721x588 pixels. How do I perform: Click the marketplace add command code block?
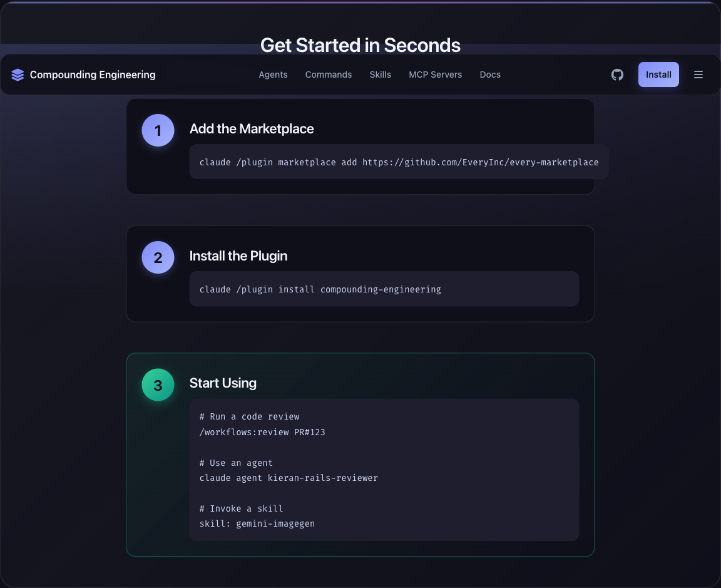[x=399, y=162]
